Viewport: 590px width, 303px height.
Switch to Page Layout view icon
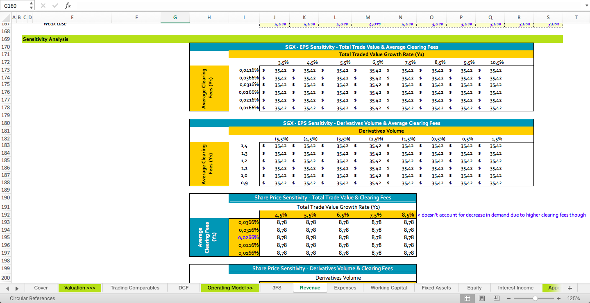click(x=482, y=298)
